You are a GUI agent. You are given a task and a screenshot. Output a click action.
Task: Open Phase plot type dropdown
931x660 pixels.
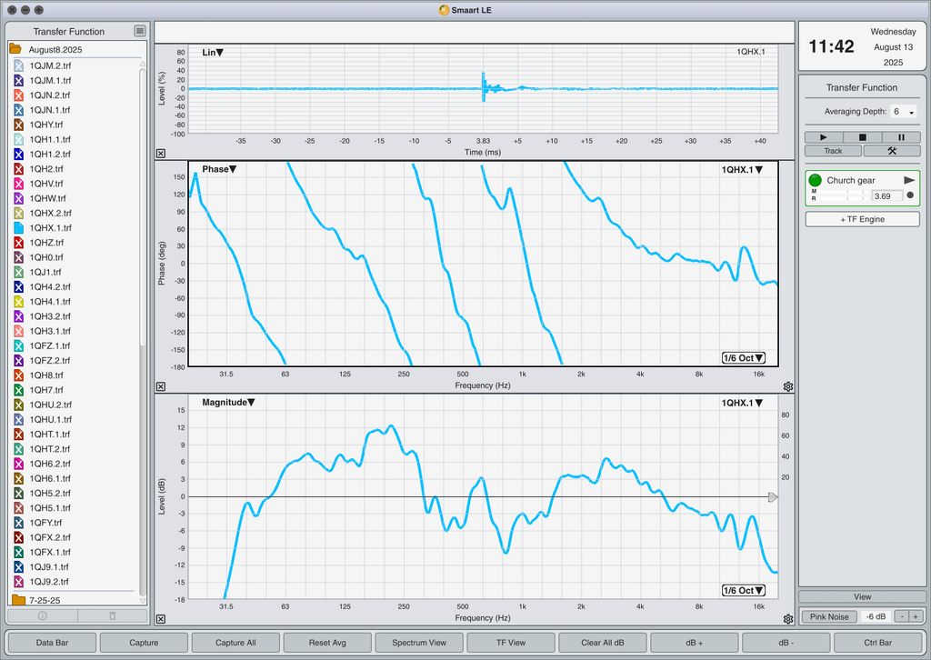pyautogui.click(x=219, y=169)
